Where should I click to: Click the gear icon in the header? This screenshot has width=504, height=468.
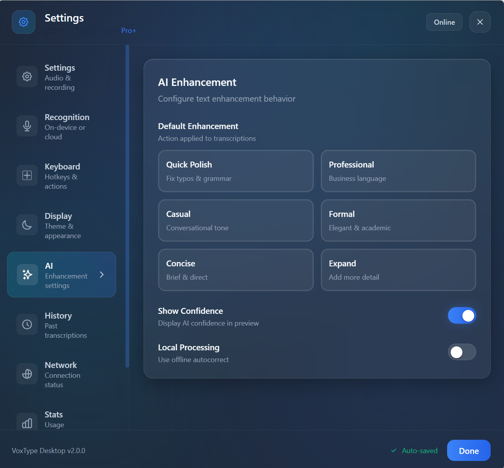pyautogui.click(x=23, y=22)
